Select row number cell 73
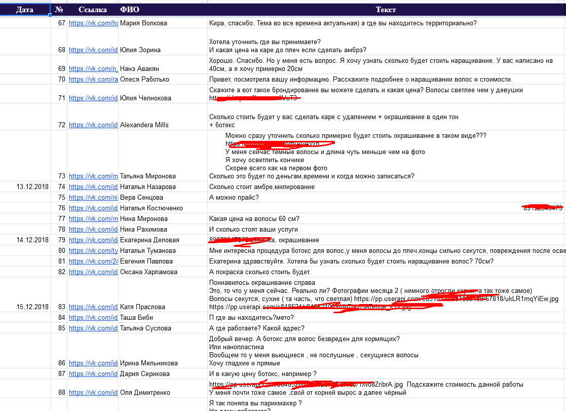Image resolution: width=566 pixels, height=411 pixels. click(59, 156)
